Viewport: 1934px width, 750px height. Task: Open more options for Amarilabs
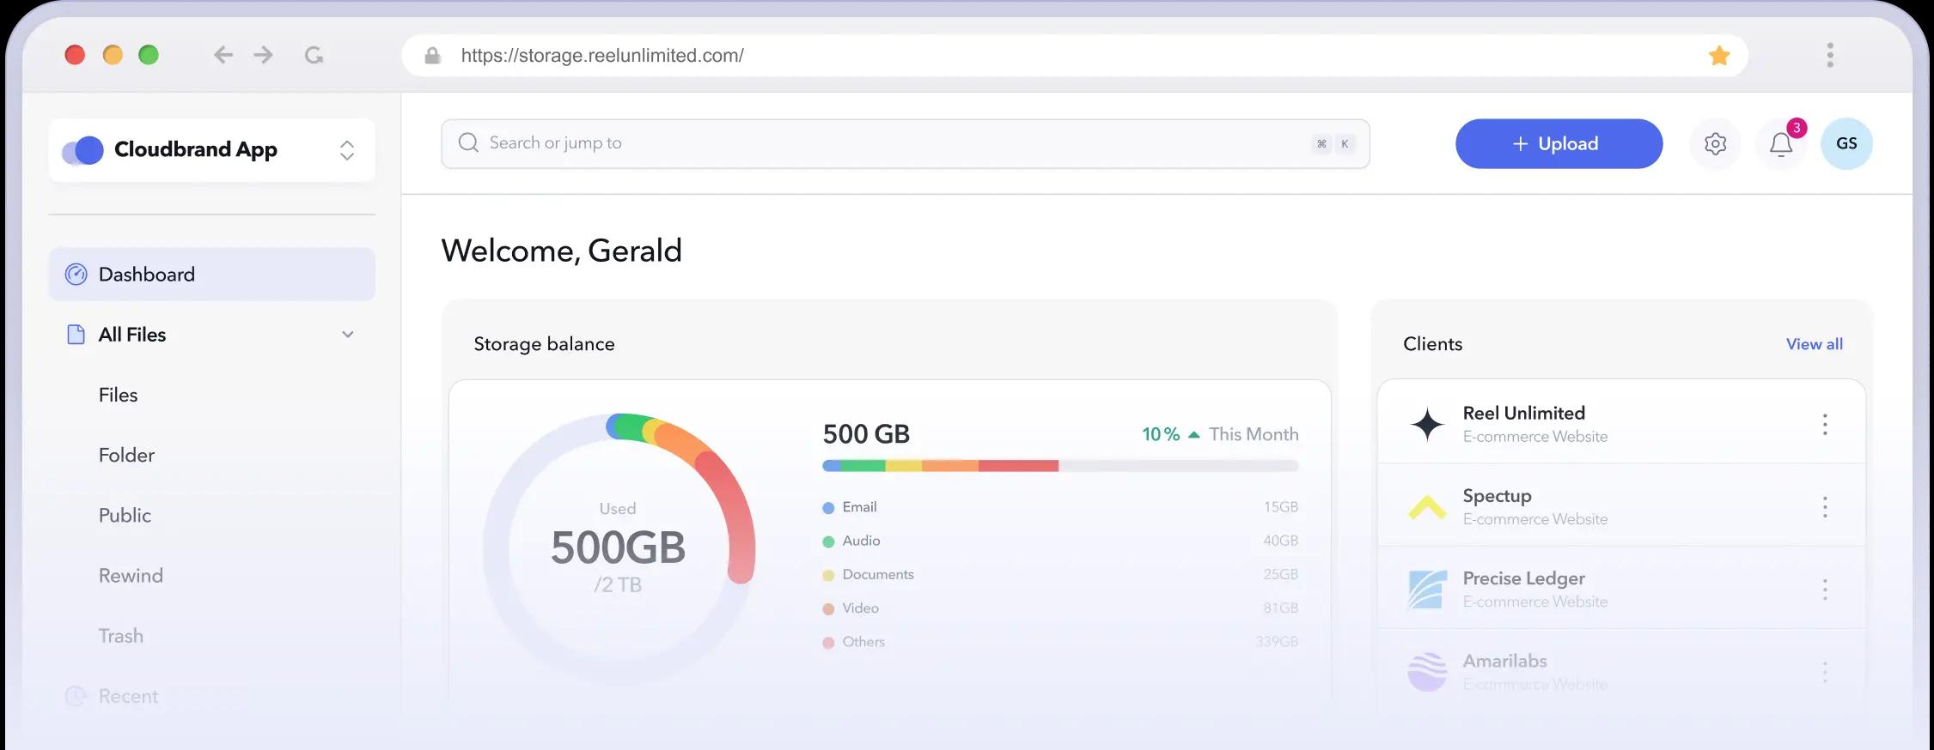[1825, 672]
